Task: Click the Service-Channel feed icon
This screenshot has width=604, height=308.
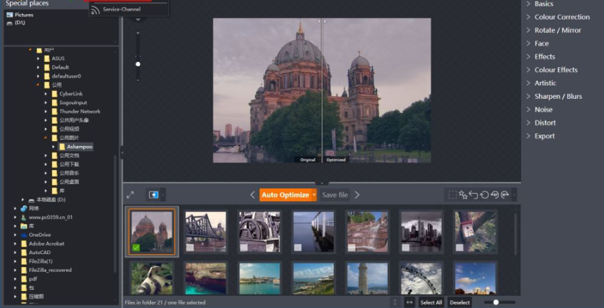Action: [x=95, y=9]
